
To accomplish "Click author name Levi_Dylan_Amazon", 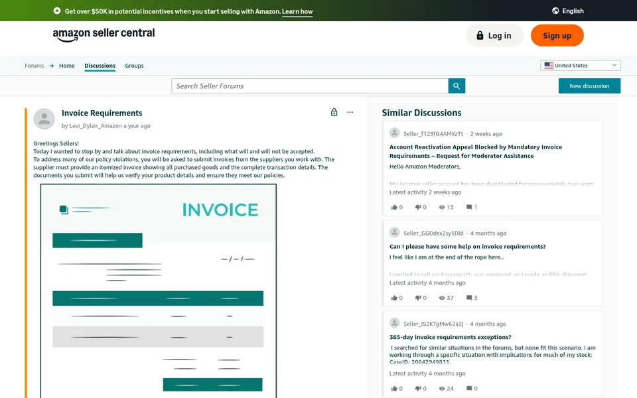I will tap(96, 126).
